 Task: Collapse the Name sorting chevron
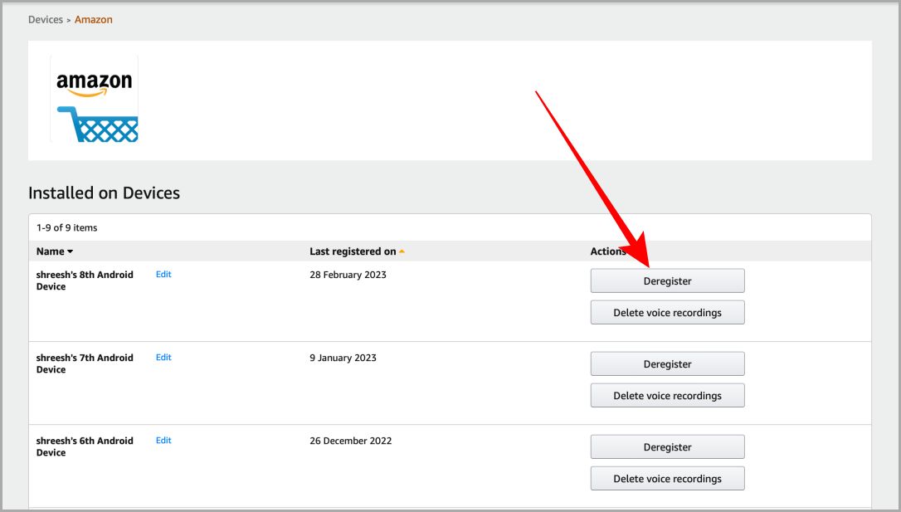pos(70,251)
